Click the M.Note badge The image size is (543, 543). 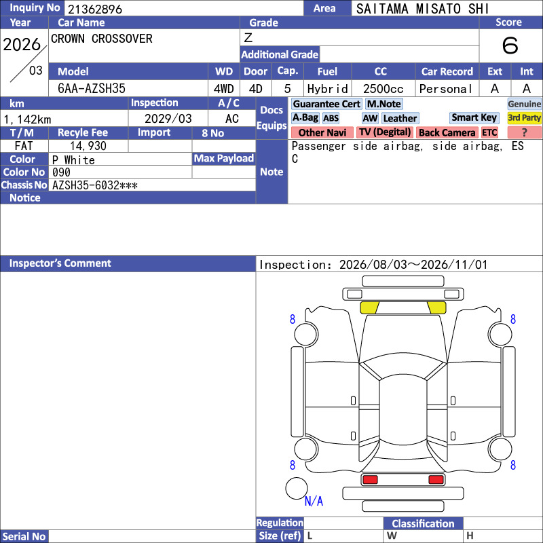click(x=383, y=104)
